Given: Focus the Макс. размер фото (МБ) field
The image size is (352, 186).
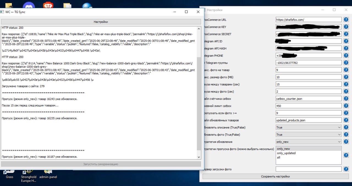Looking at the screenshot, I should pos(309,77).
